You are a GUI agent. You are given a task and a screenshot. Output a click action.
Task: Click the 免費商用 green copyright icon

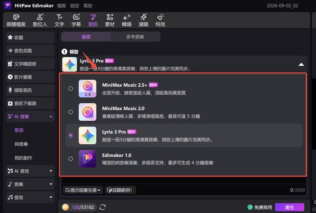[x=250, y=207]
